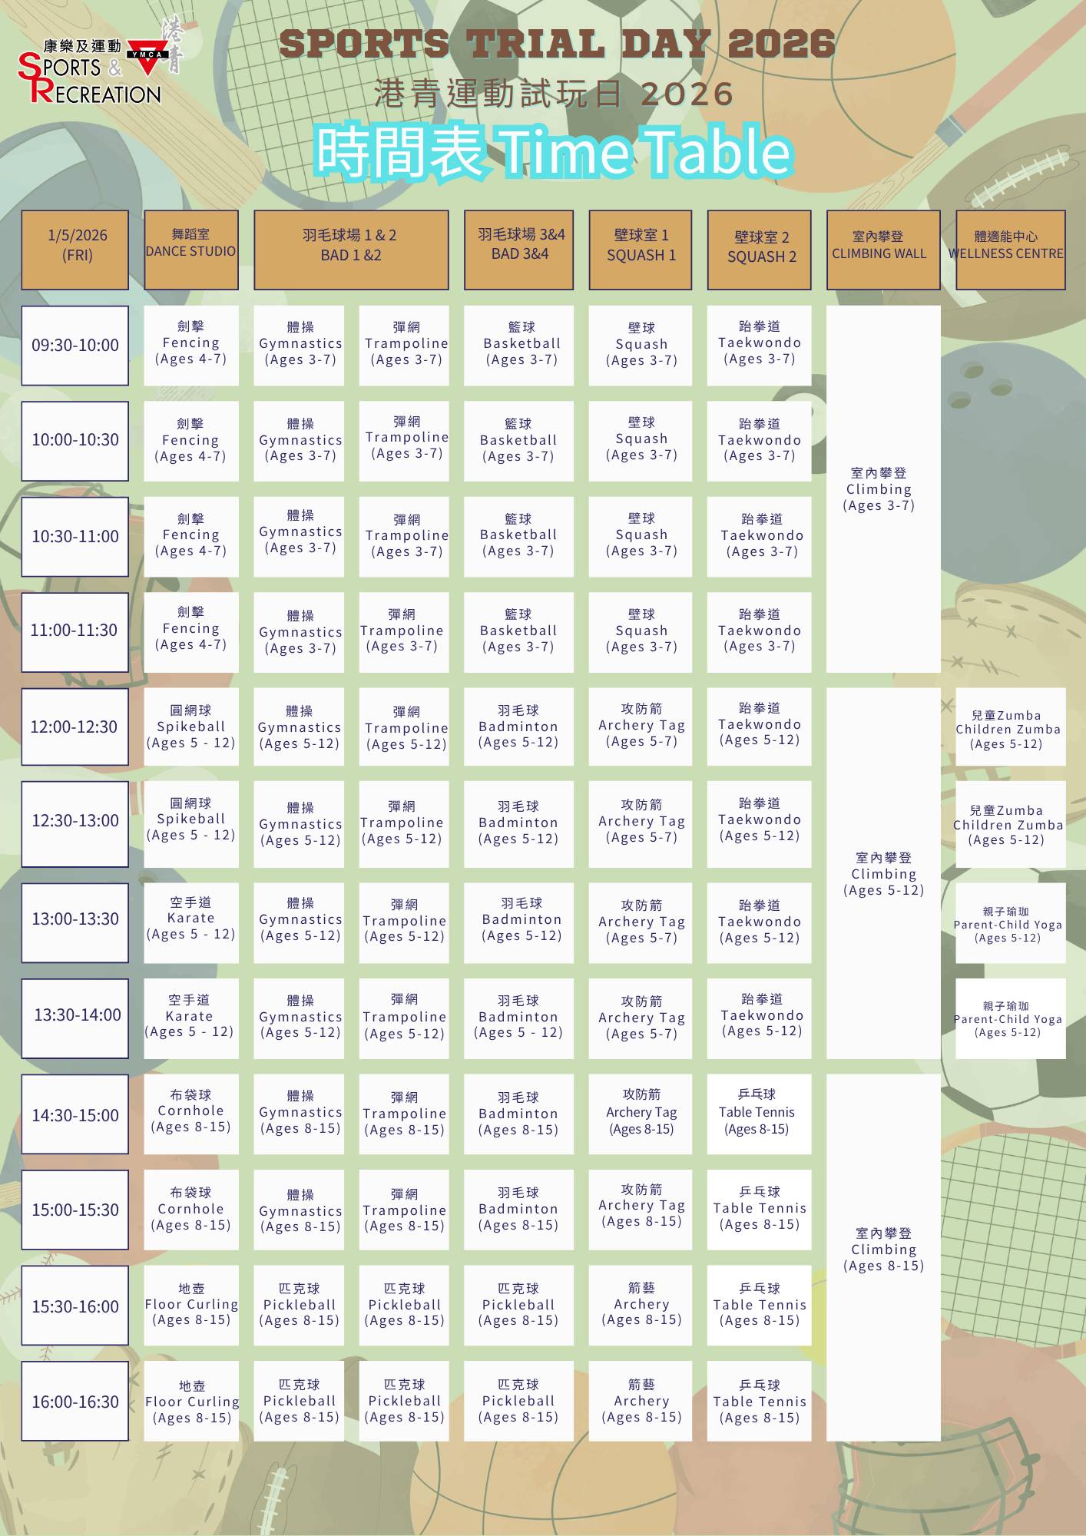Select the Floor Curling session at 16:00-16:30
The height and width of the screenshot is (1536, 1086).
[190, 1401]
